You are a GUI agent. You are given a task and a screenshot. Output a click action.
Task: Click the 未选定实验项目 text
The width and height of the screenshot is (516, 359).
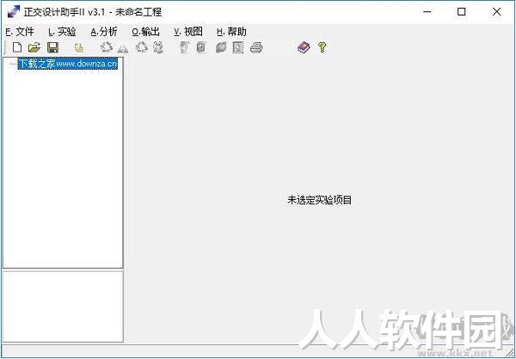[320, 200]
